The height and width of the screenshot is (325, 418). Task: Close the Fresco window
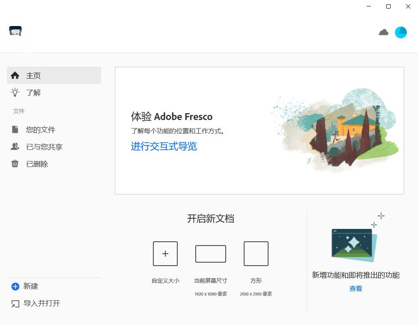point(408,6)
